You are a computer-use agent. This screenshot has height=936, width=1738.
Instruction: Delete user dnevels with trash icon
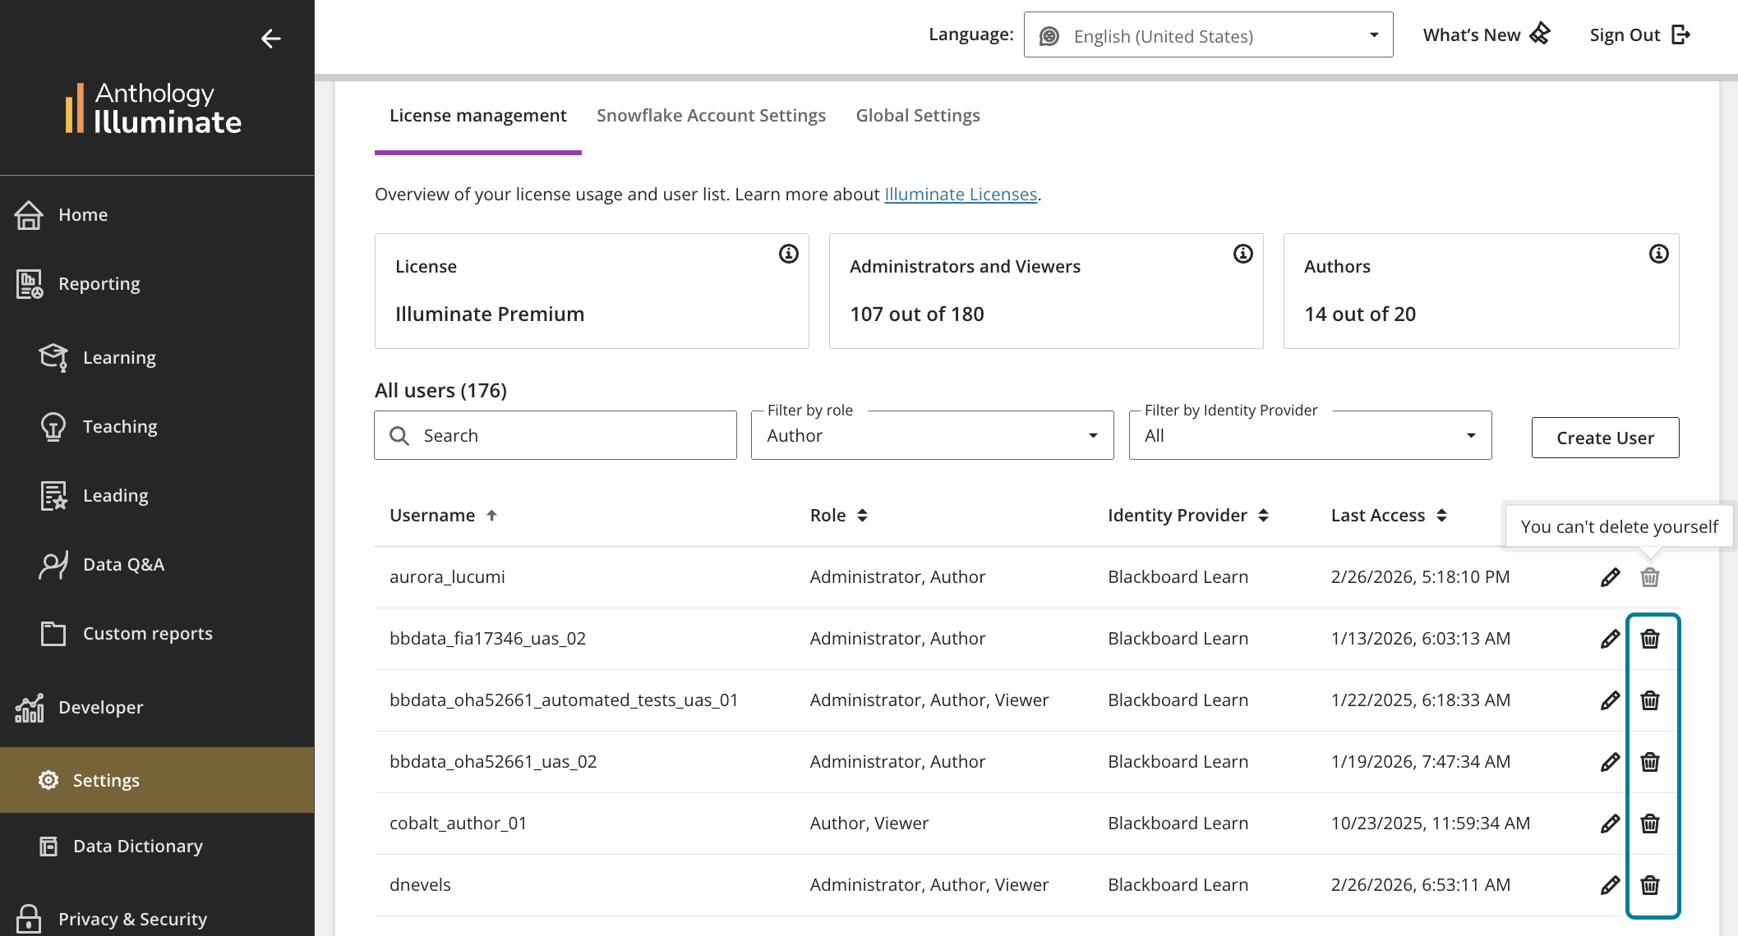[x=1649, y=885]
